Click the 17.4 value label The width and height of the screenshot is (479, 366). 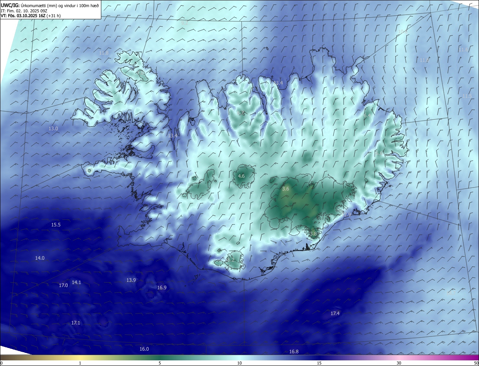[335, 314]
